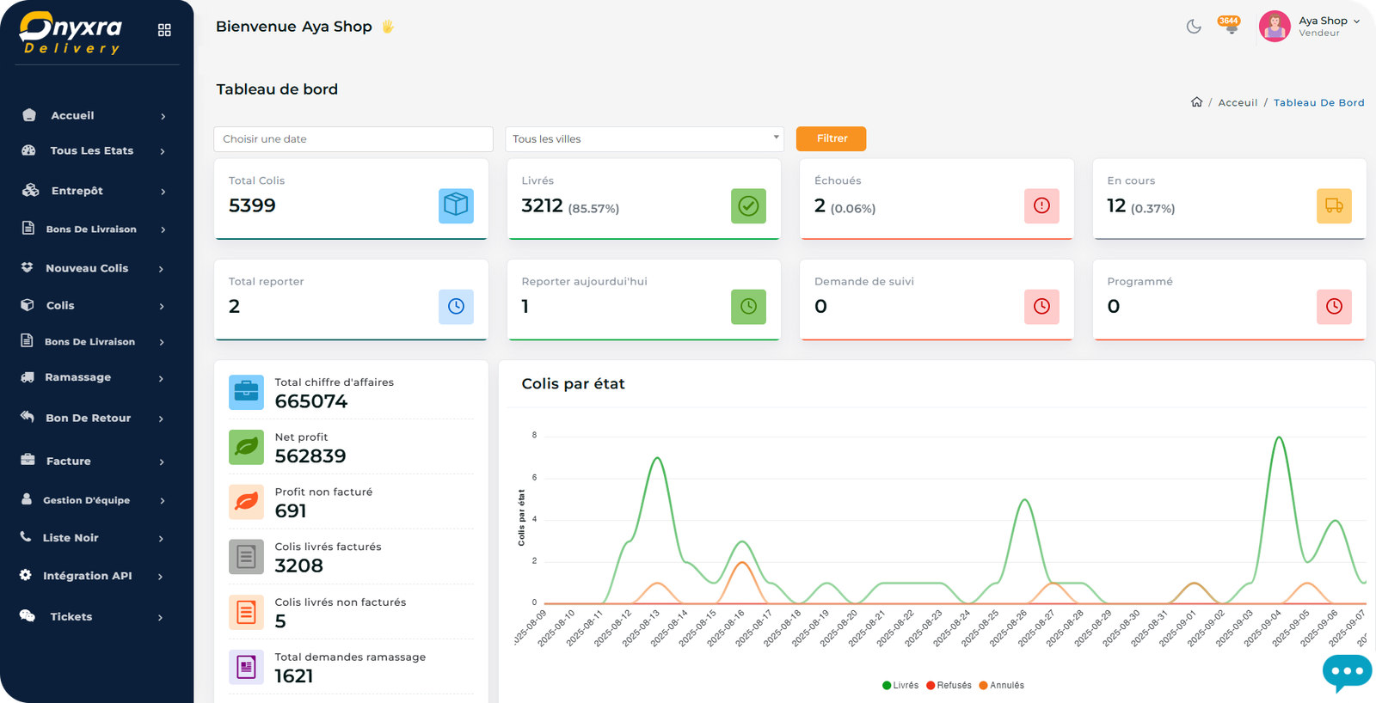The width and height of the screenshot is (1376, 703).
Task: Toggle Annulés series in chart legend
Action: (x=1001, y=685)
